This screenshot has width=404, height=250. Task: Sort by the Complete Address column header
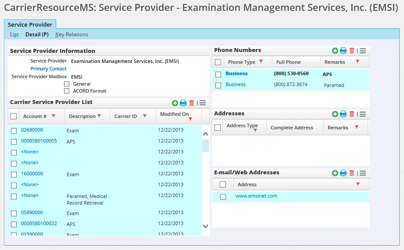click(x=292, y=128)
